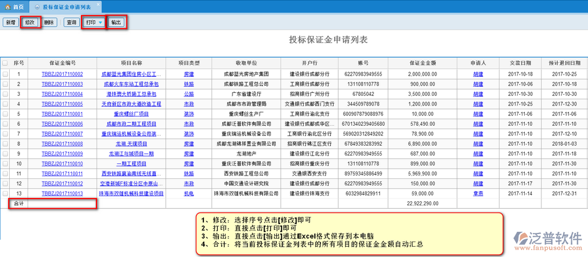Open deposit record TBBZJ2017110002
588x257 pixels.
click(x=62, y=74)
